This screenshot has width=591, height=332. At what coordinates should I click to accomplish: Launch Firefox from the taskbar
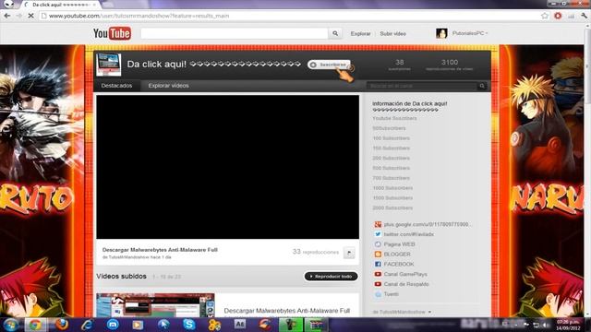point(62,325)
